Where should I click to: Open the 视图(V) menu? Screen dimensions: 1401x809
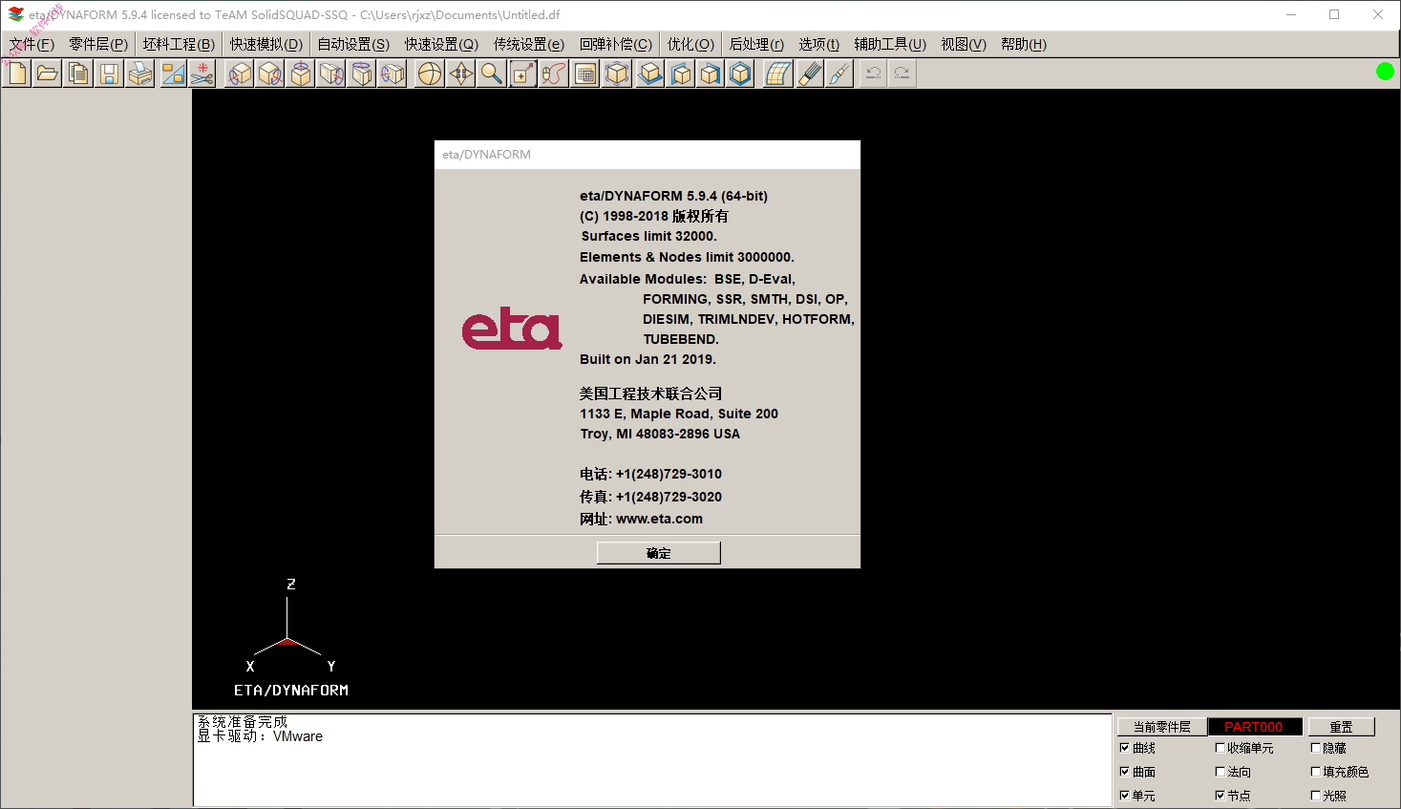click(x=964, y=44)
